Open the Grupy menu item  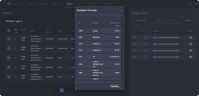pyautogui.click(x=79, y=4)
